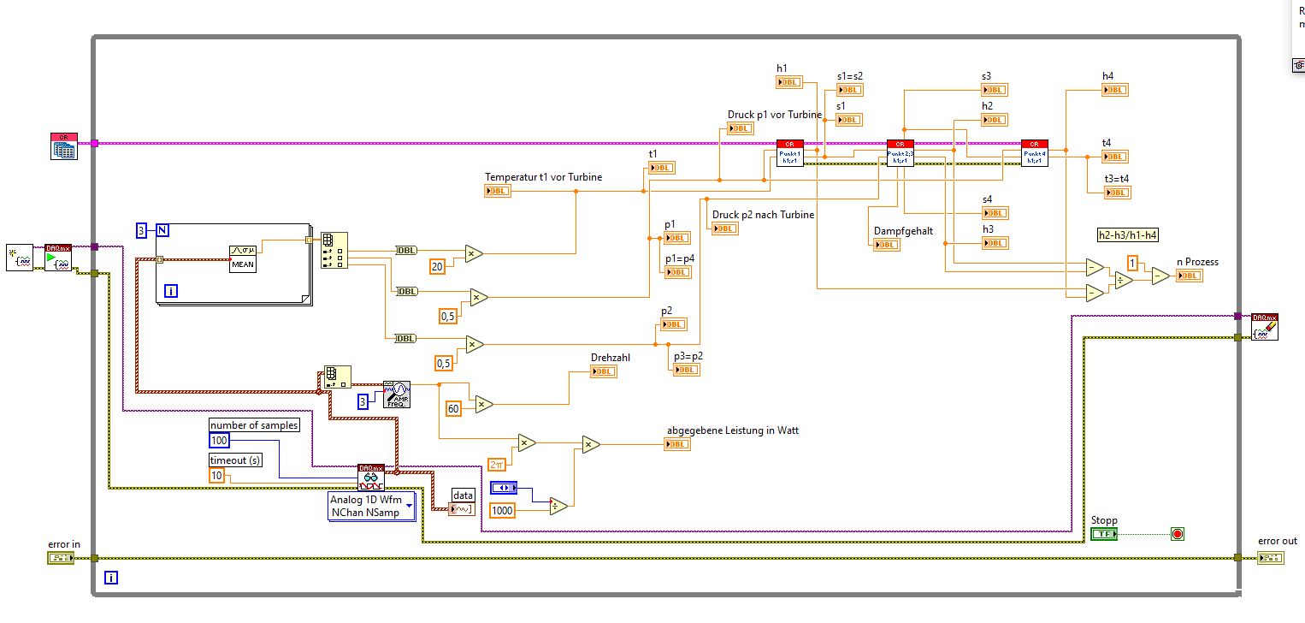Click the Dampfgehalt indicator terminal
This screenshot has width=1305, height=623.
[x=887, y=245]
